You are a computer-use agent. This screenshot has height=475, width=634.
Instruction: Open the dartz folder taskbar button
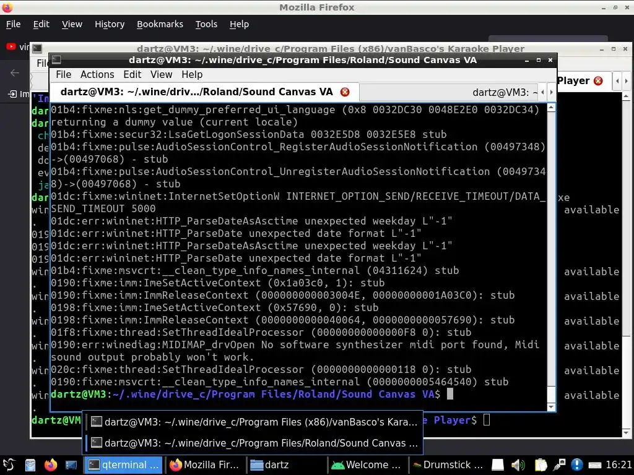[286, 465]
